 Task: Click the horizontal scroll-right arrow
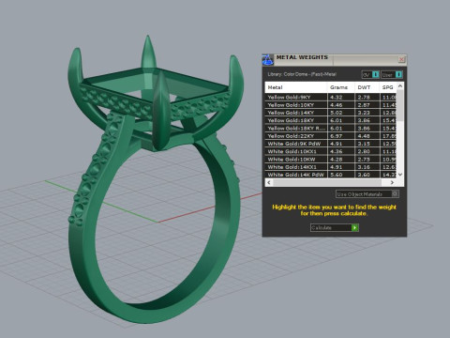pos(392,182)
